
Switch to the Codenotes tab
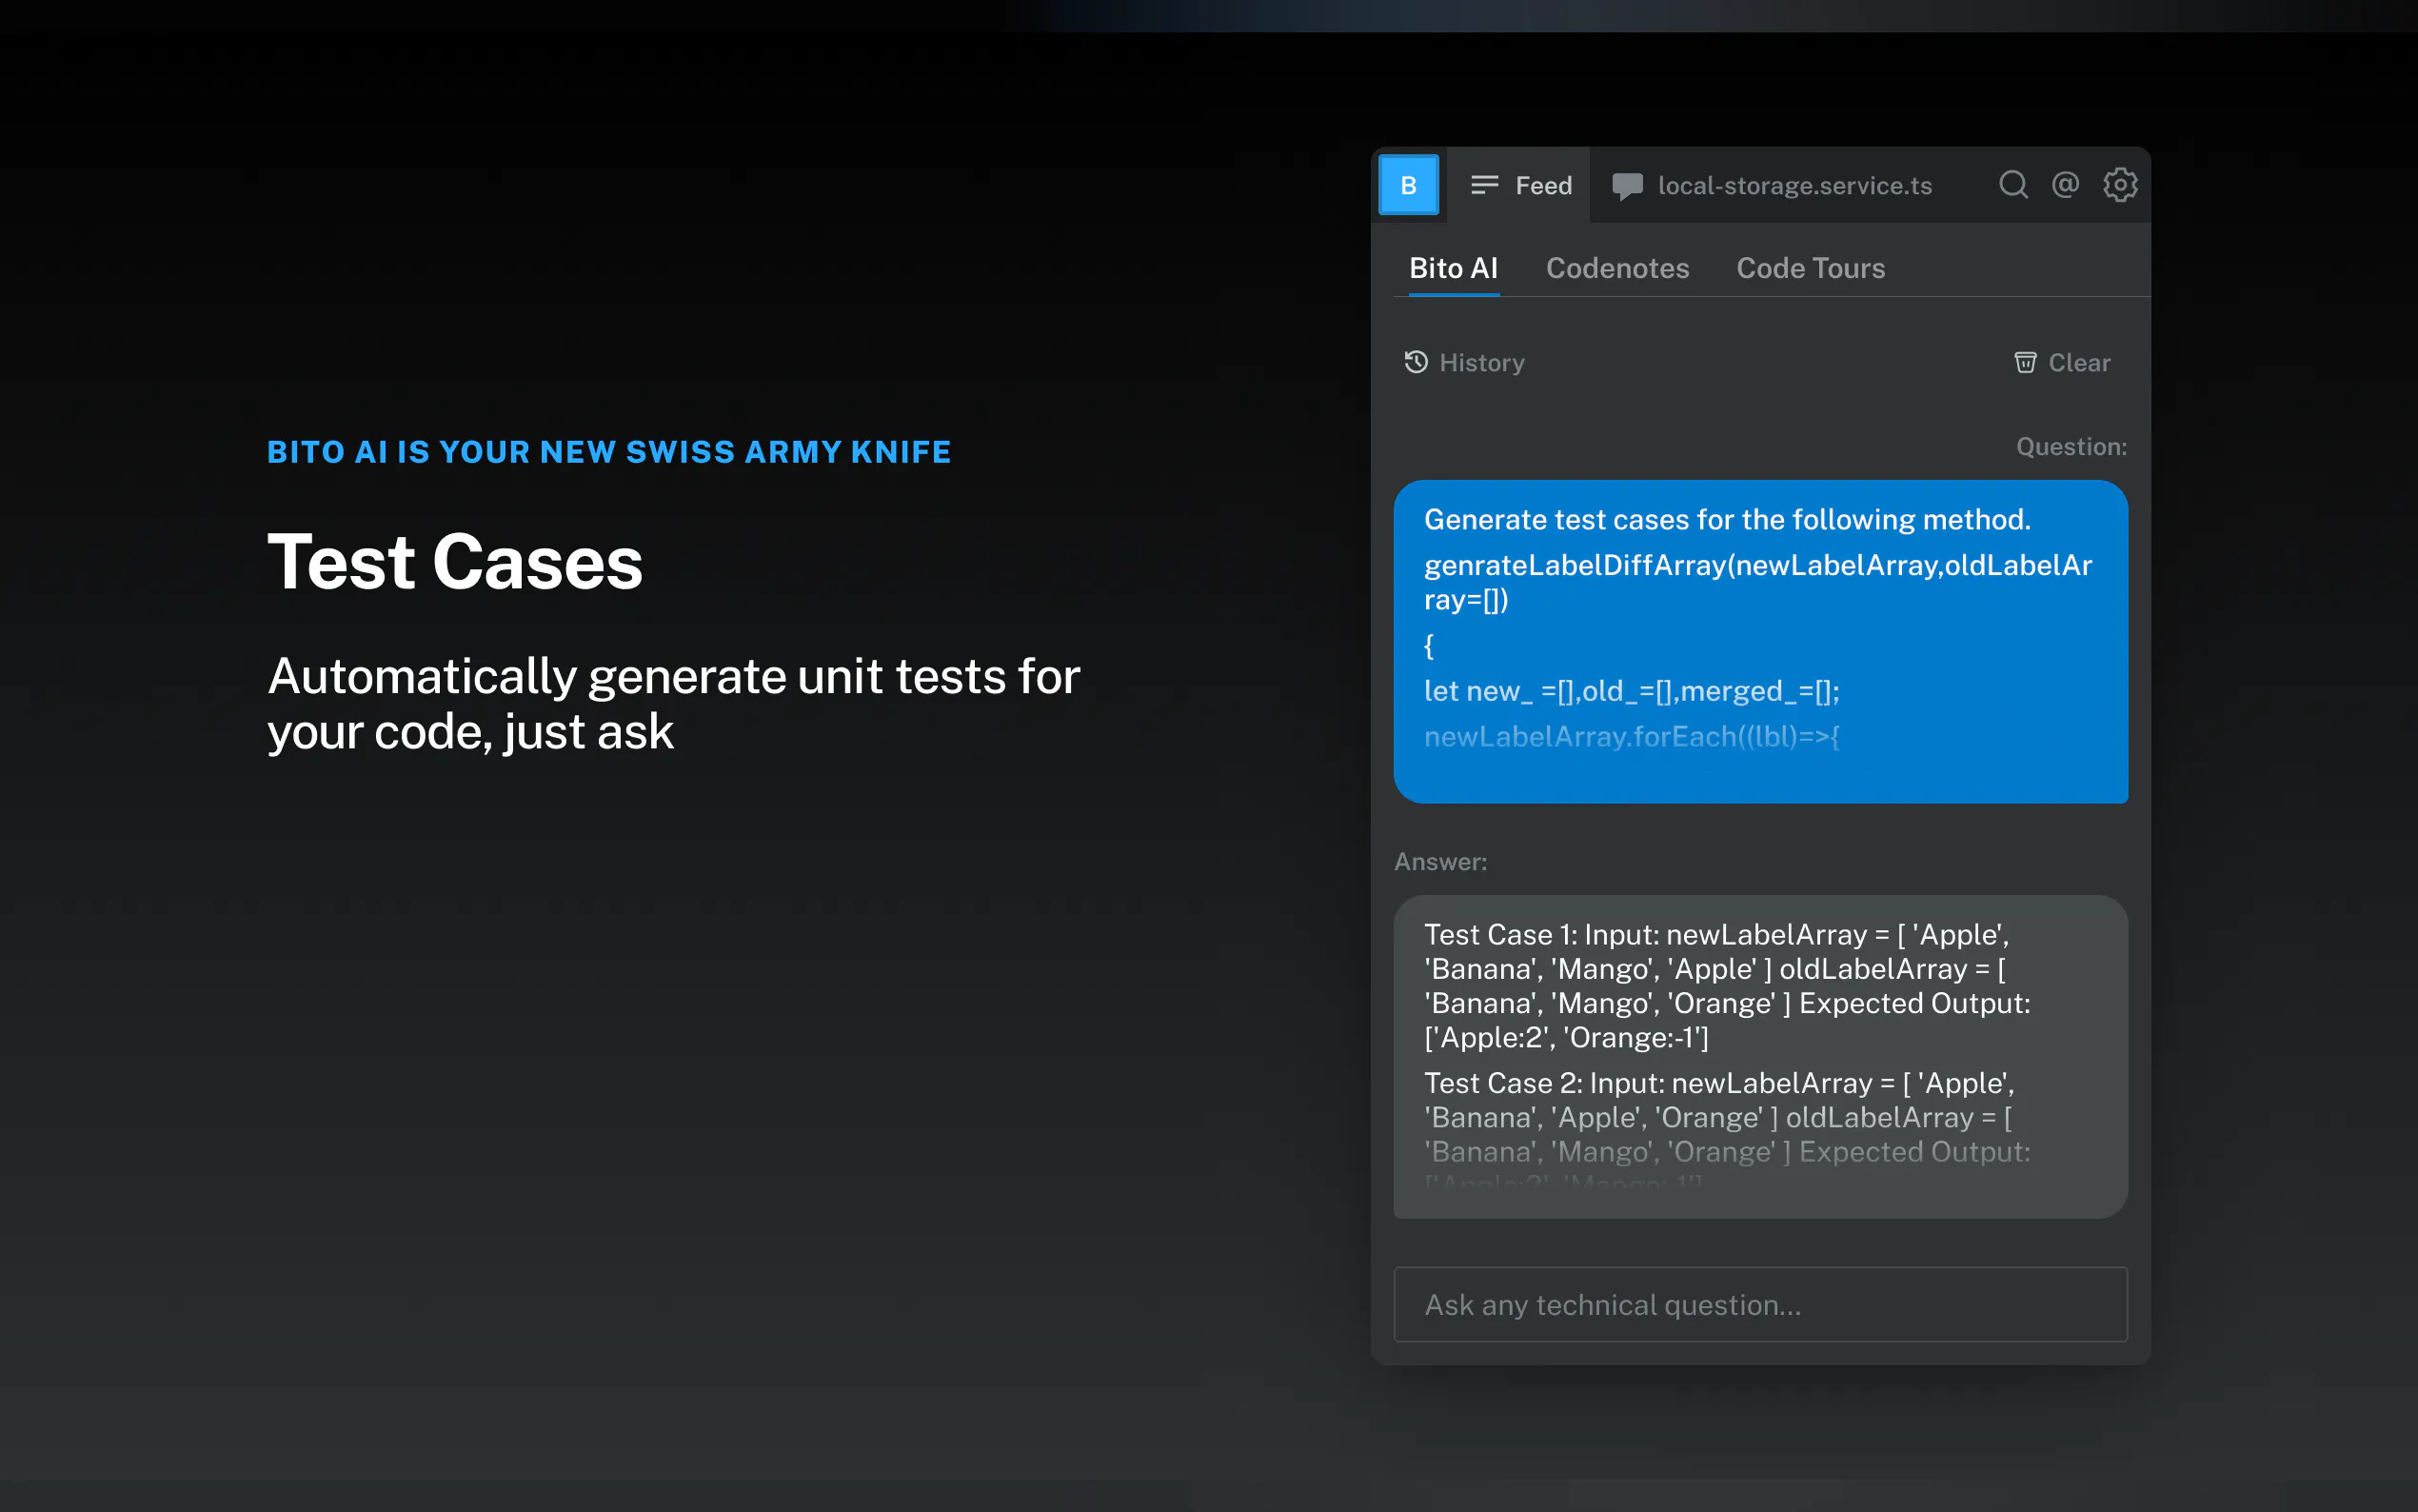(1616, 268)
